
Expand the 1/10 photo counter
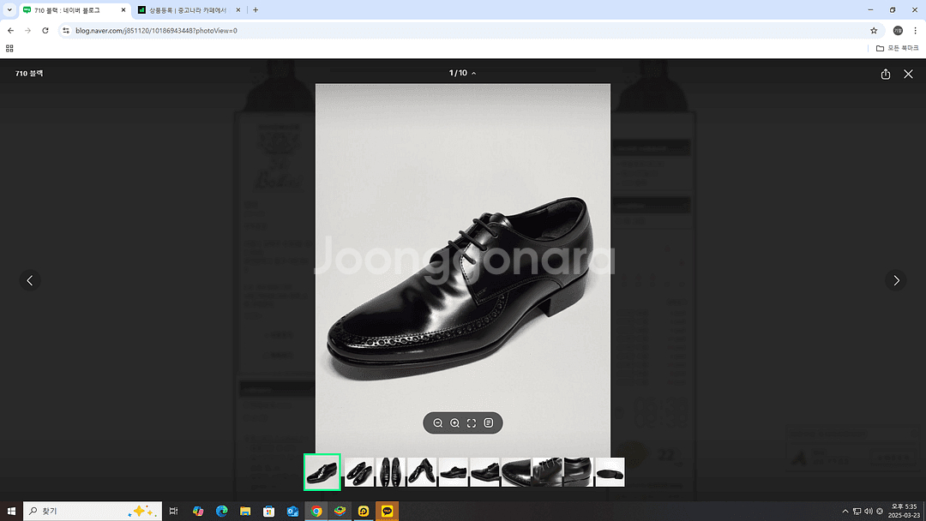pyautogui.click(x=462, y=73)
